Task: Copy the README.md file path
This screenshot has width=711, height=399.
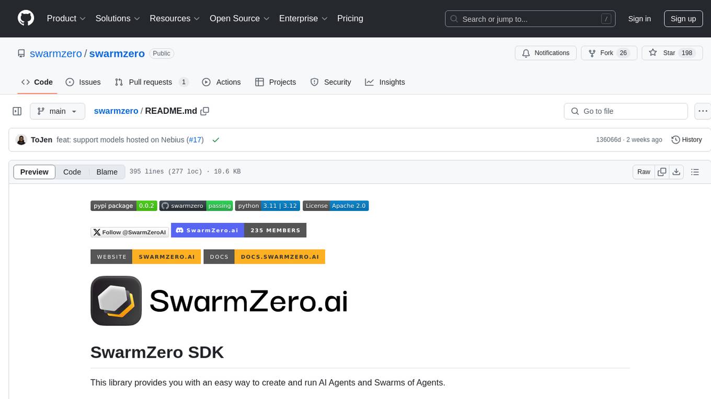Action: pyautogui.click(x=205, y=111)
